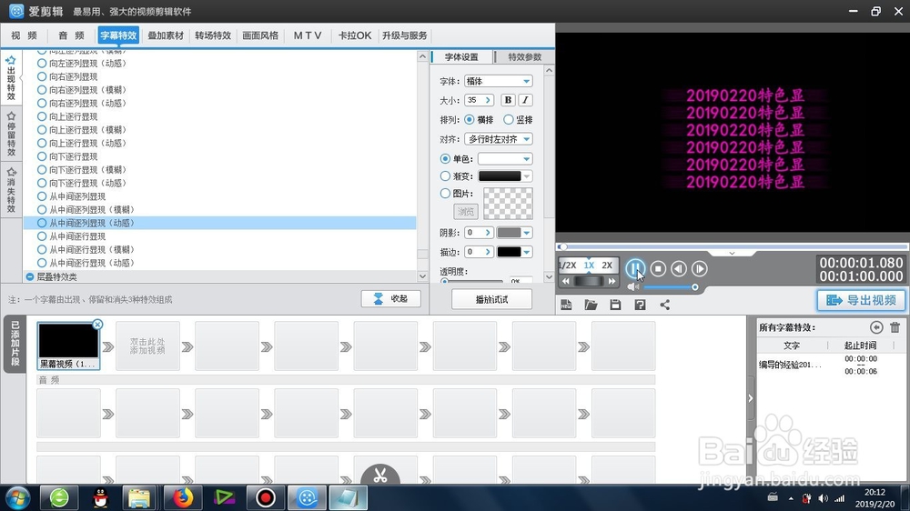The width and height of the screenshot is (910, 511).
Task: Toggle bold subtitle font
Action: click(508, 100)
